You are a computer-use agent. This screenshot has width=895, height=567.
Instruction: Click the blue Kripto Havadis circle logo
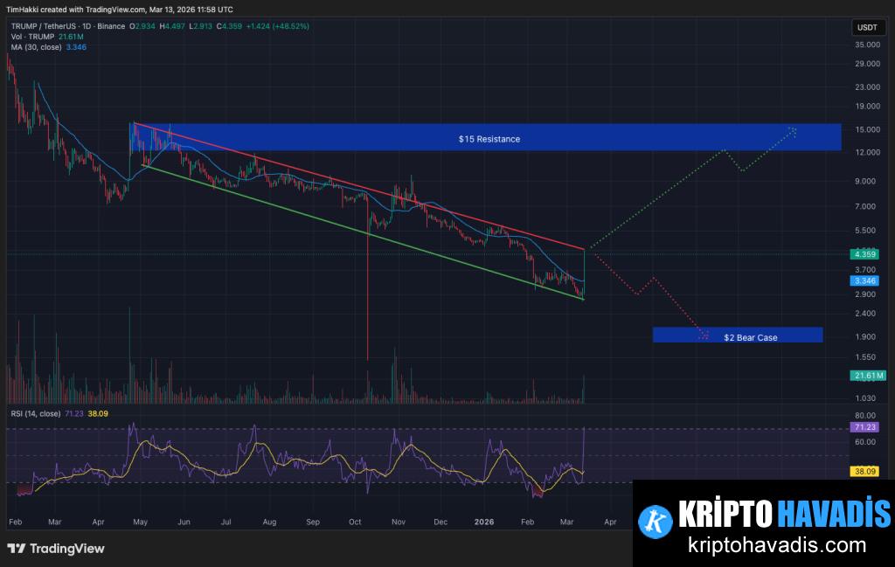click(x=655, y=522)
